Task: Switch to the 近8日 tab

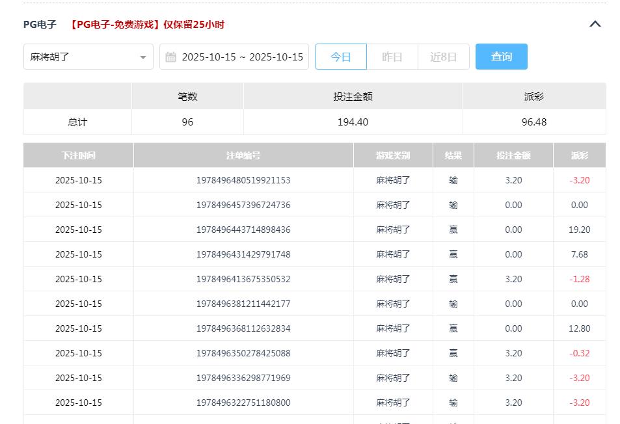Action: pos(443,57)
